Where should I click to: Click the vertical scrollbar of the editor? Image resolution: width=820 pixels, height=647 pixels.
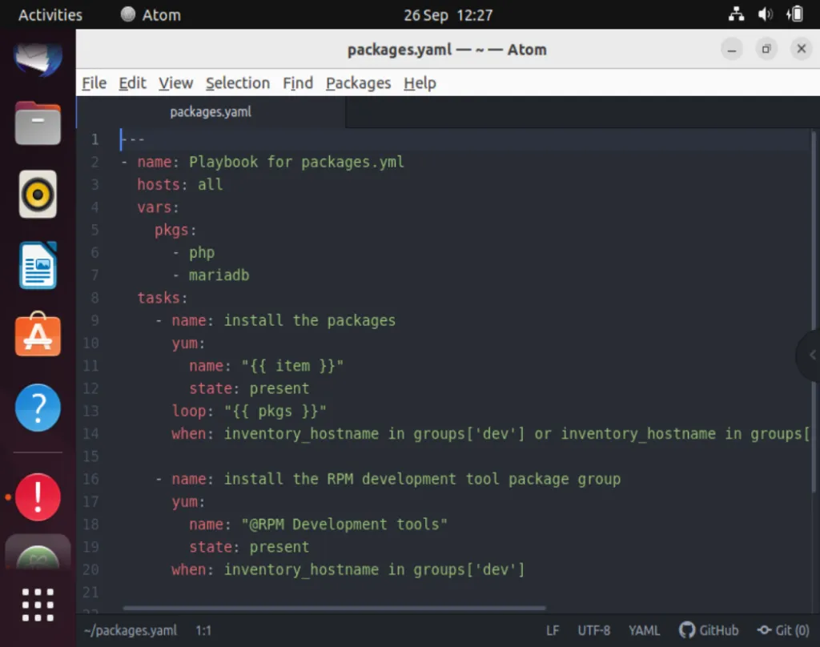(814, 311)
